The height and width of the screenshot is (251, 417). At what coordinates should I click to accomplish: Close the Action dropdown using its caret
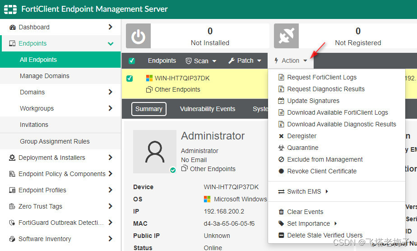click(x=305, y=61)
